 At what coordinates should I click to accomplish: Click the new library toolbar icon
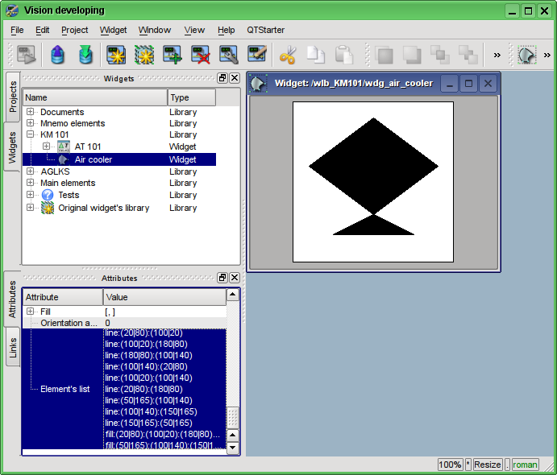(144, 56)
